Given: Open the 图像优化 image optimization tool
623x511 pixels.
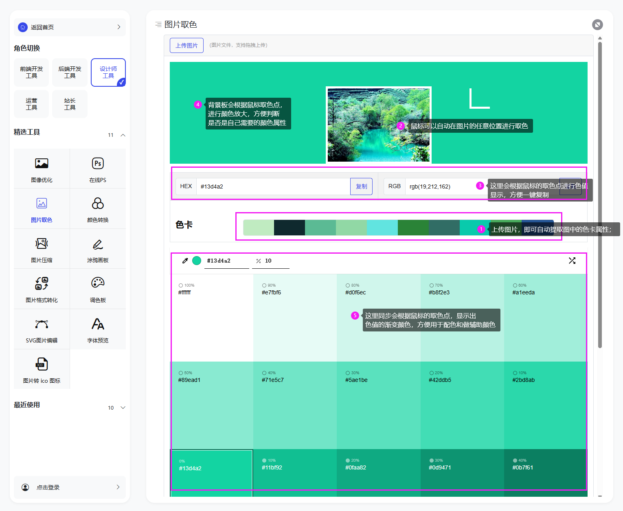Looking at the screenshot, I should (42, 169).
